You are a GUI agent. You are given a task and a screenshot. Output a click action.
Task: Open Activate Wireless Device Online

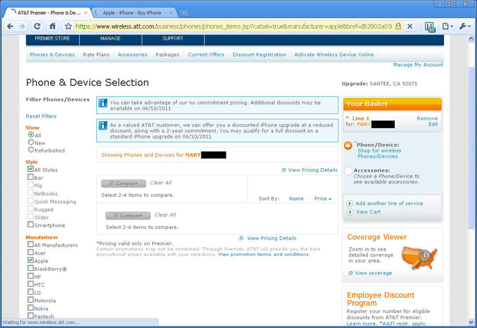334,55
